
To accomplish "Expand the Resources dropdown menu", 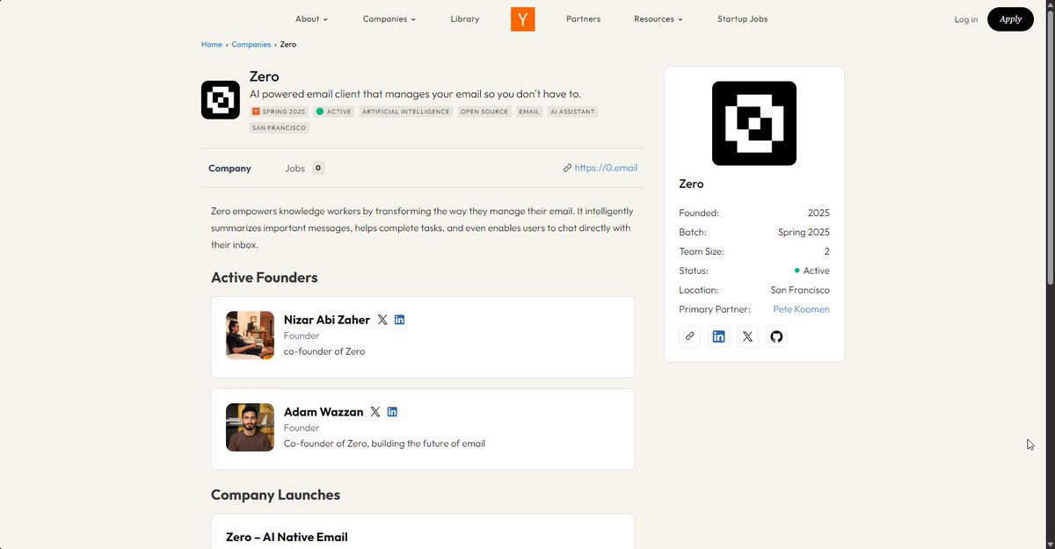I will click(658, 19).
